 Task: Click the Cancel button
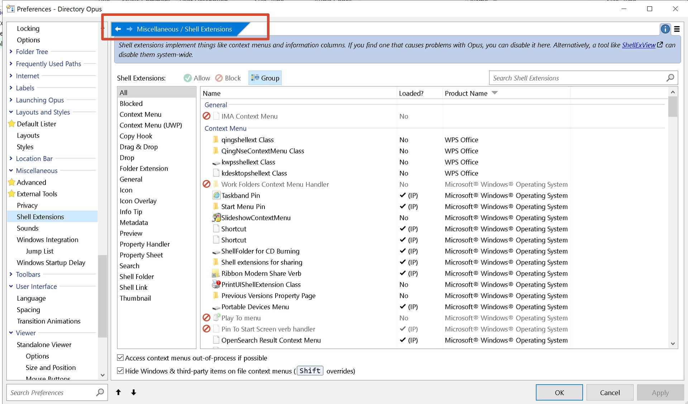pos(610,393)
